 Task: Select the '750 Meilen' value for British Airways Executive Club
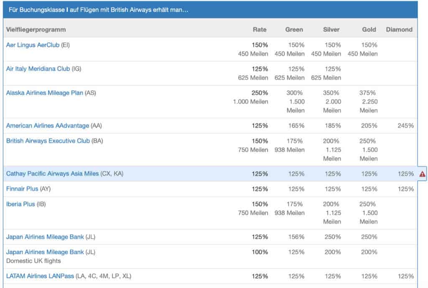253,150
